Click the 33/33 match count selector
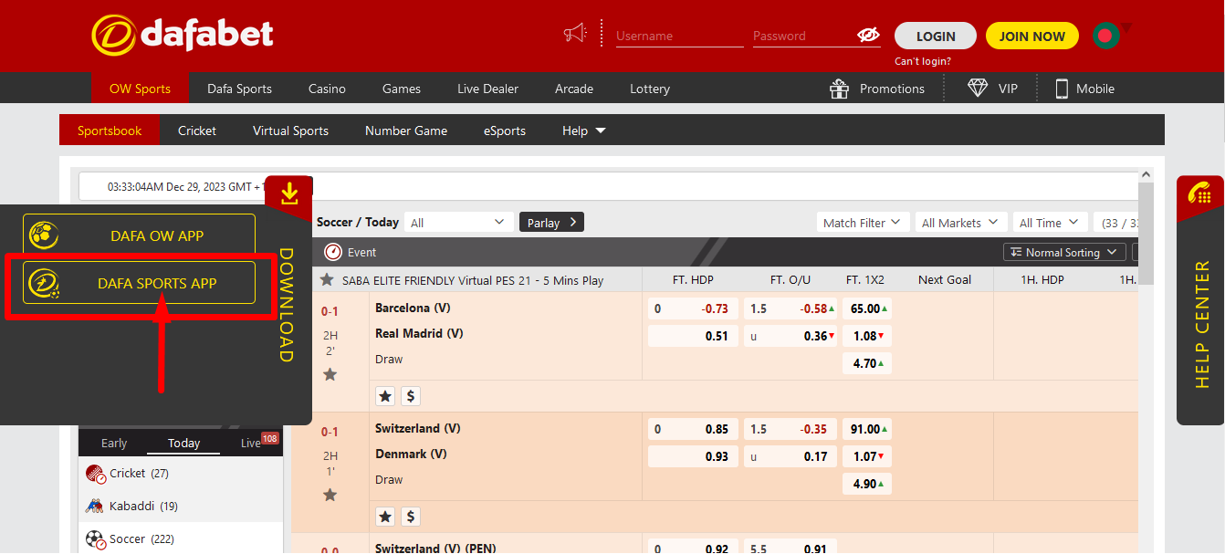Screen dimensions: 1225x554 [1116, 222]
